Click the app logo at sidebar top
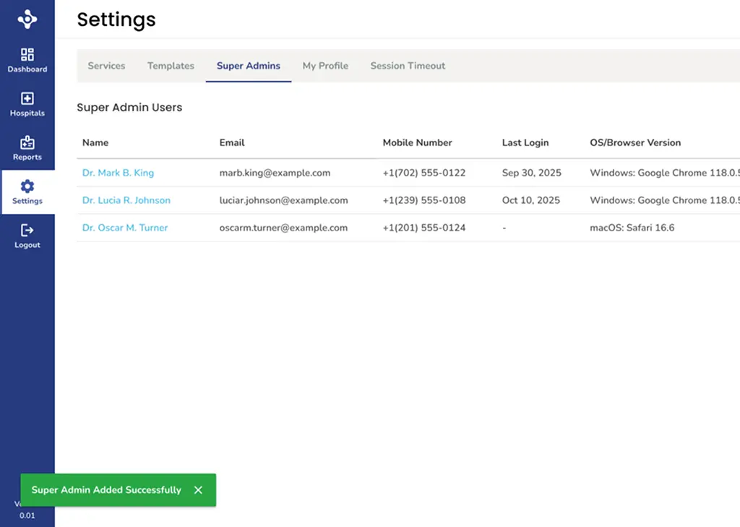The image size is (740, 527). click(x=27, y=20)
